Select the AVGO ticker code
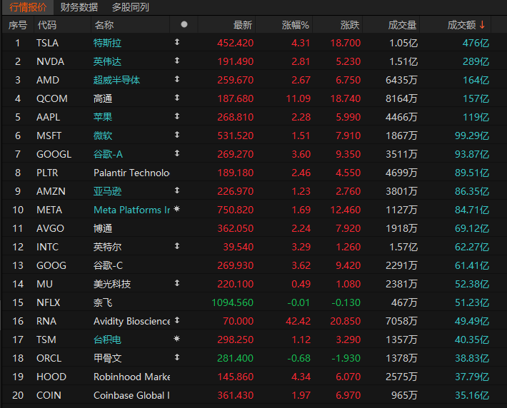Viewport: 507px width, 408px height. coord(50,228)
